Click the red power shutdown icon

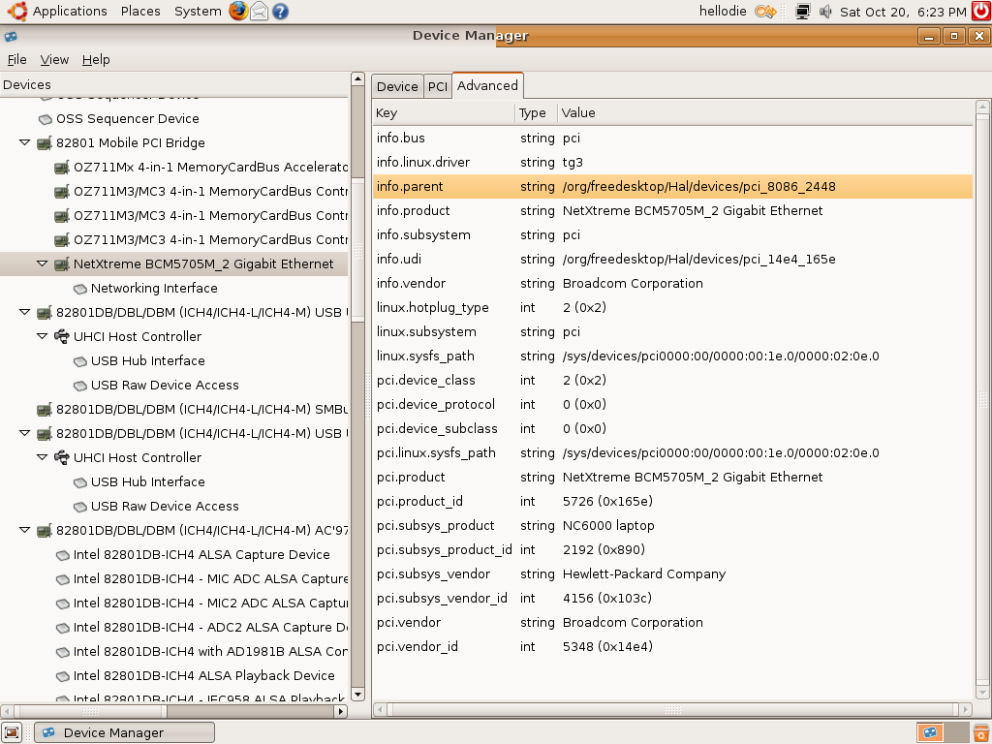(980, 12)
